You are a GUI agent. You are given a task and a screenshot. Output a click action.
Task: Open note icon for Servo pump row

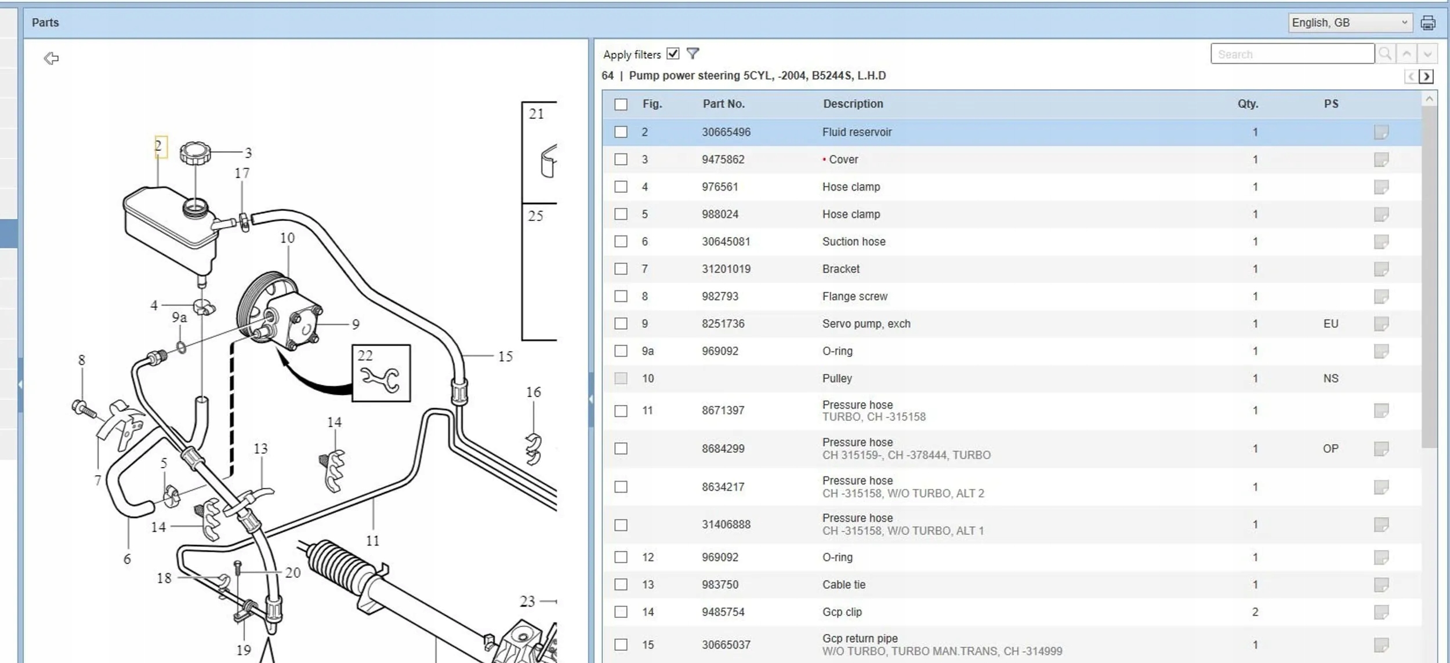(1381, 323)
